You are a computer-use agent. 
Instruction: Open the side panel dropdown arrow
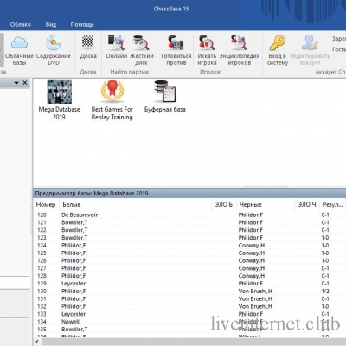[16, 83]
